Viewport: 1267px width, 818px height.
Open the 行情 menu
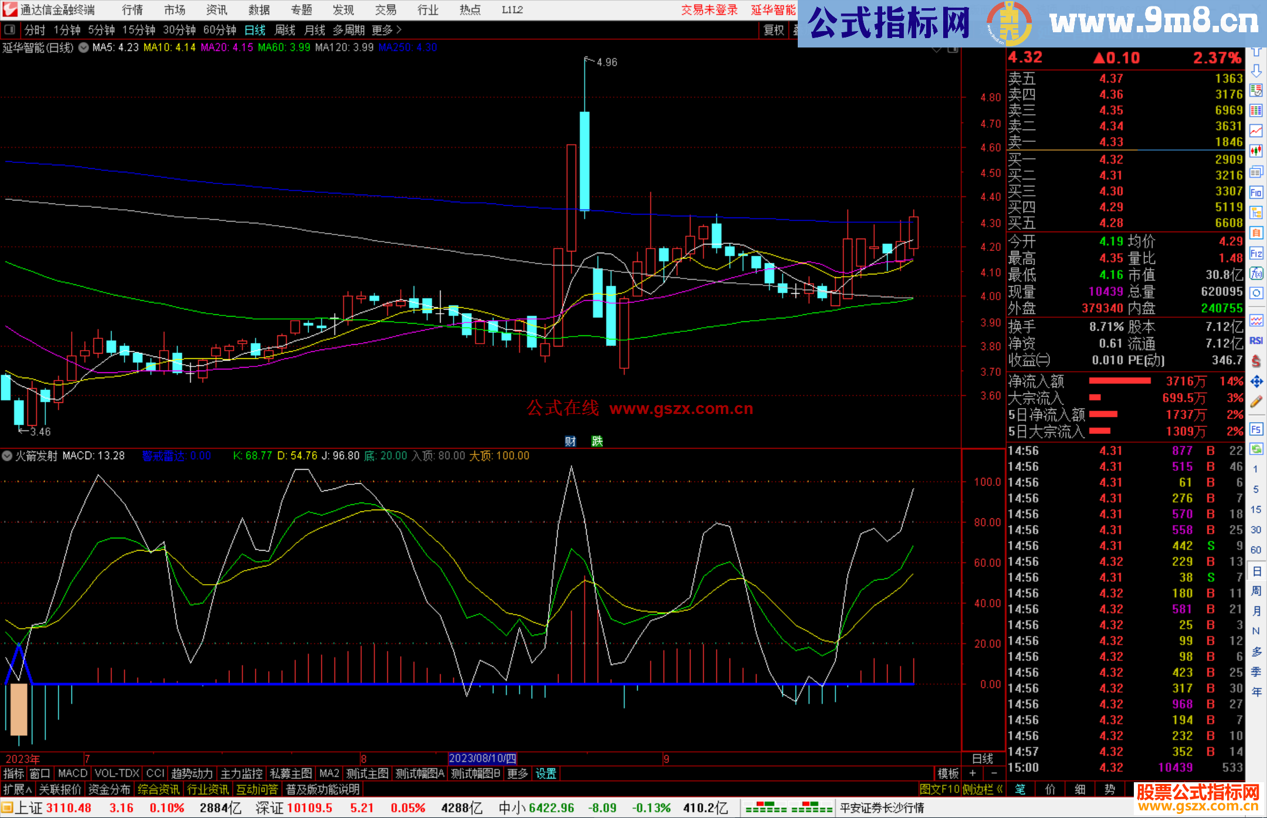(132, 10)
